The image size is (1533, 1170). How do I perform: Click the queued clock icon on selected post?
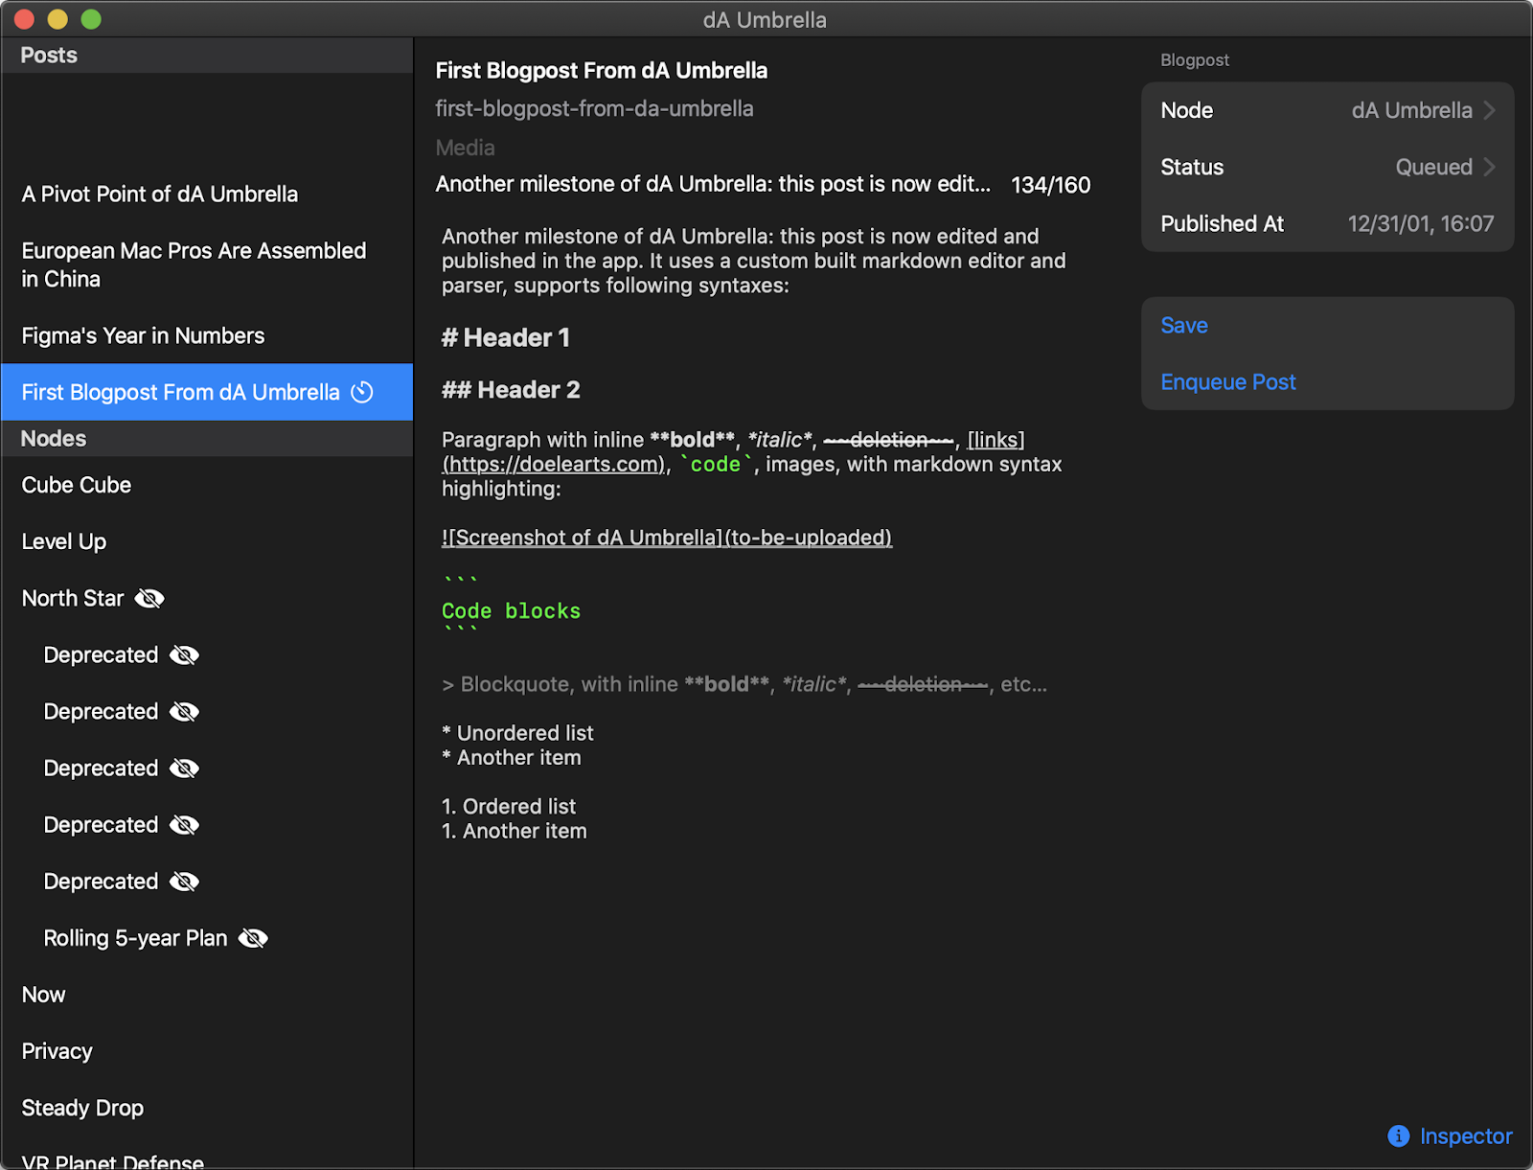click(362, 392)
